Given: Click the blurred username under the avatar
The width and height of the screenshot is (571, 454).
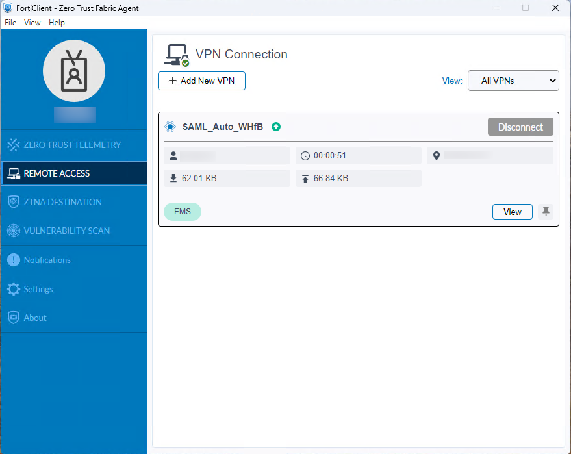Looking at the screenshot, I should (x=75, y=115).
